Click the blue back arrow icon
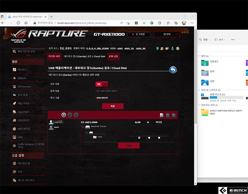248x194 pixels. tap(173, 70)
